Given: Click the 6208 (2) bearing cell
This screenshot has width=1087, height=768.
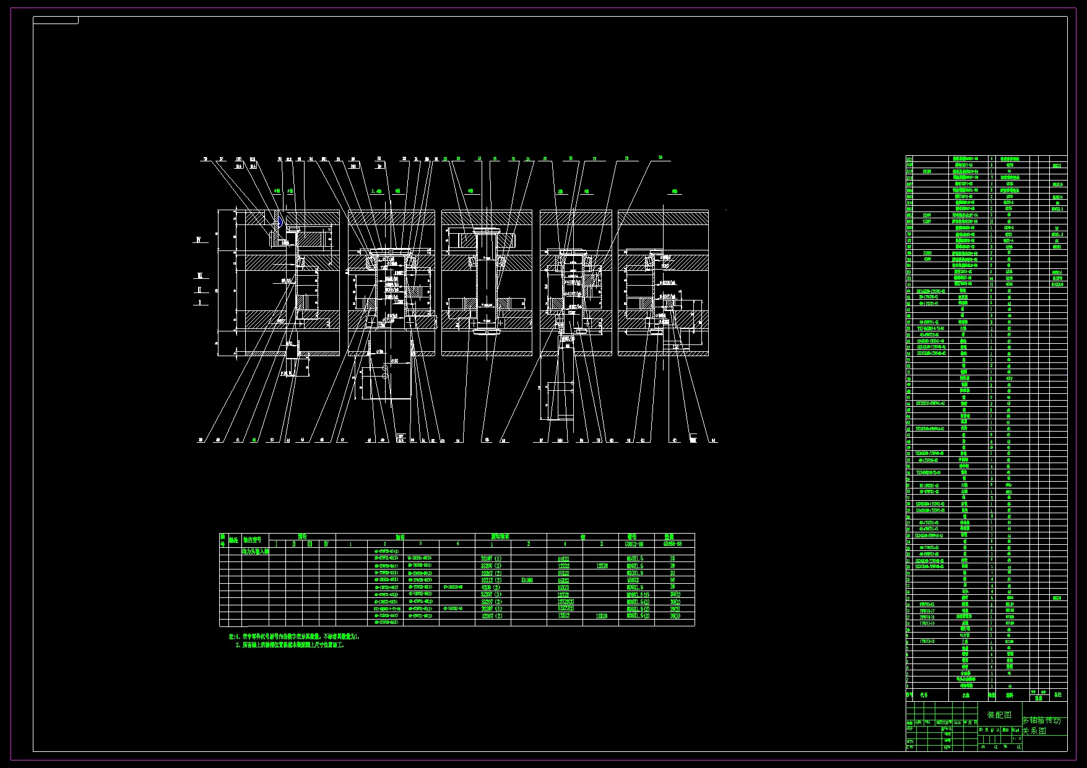Looking at the screenshot, I should pos(491,587).
